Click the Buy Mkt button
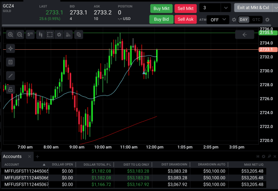278x191 pixels. point(161,8)
